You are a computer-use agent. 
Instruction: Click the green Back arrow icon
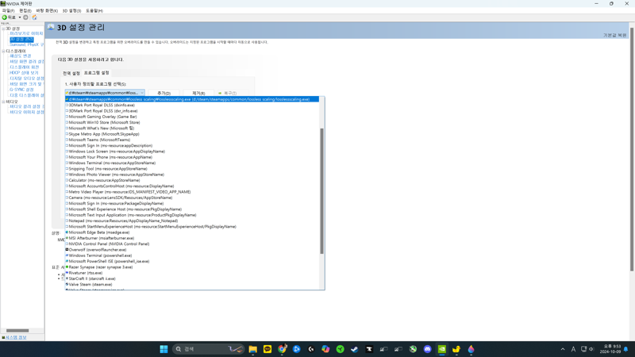coord(5,17)
